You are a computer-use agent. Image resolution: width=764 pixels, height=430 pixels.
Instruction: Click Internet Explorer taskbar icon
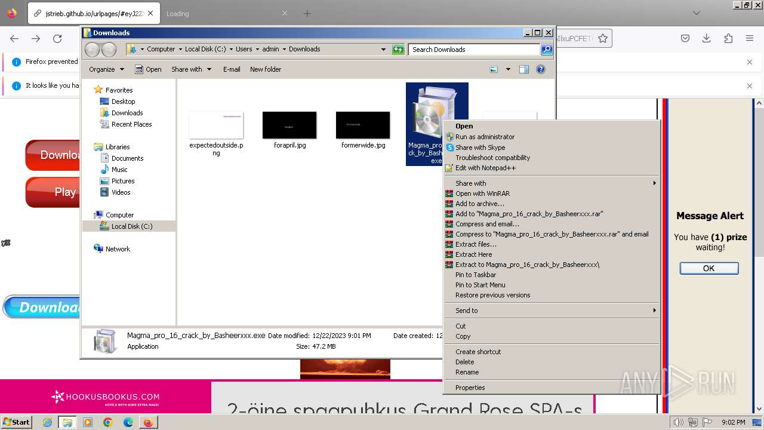(48, 422)
